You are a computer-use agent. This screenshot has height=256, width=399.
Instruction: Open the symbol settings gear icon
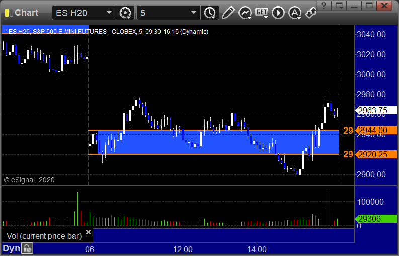click(x=125, y=13)
